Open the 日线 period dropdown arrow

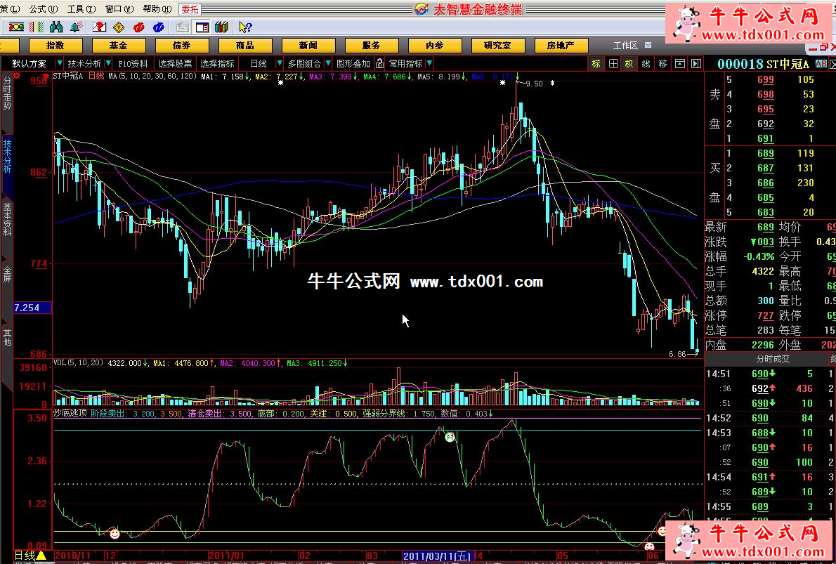point(279,63)
